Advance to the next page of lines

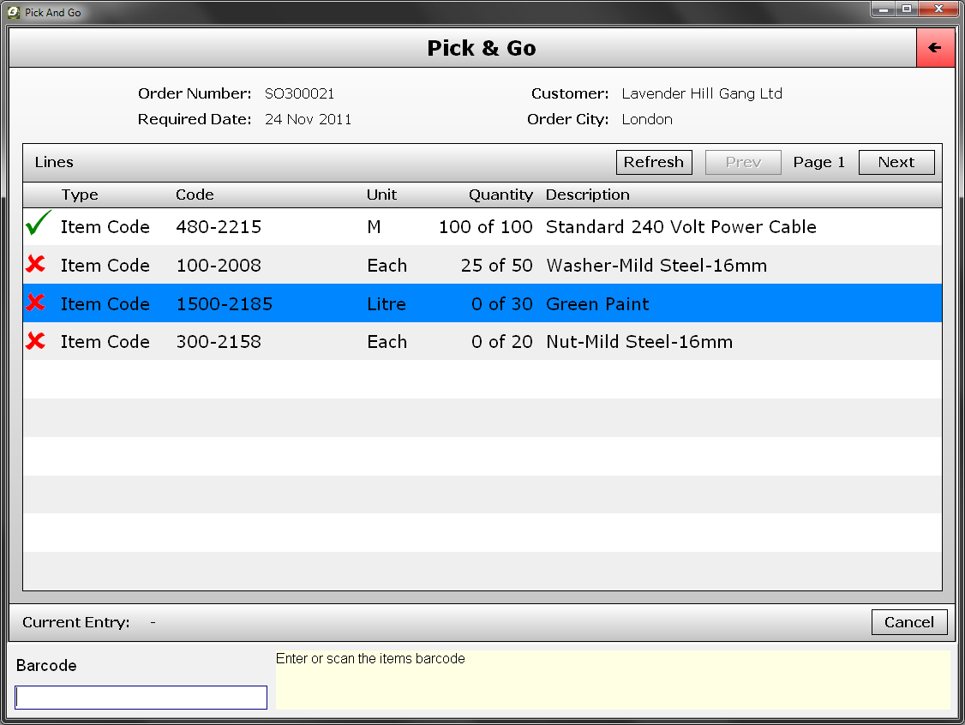click(896, 162)
